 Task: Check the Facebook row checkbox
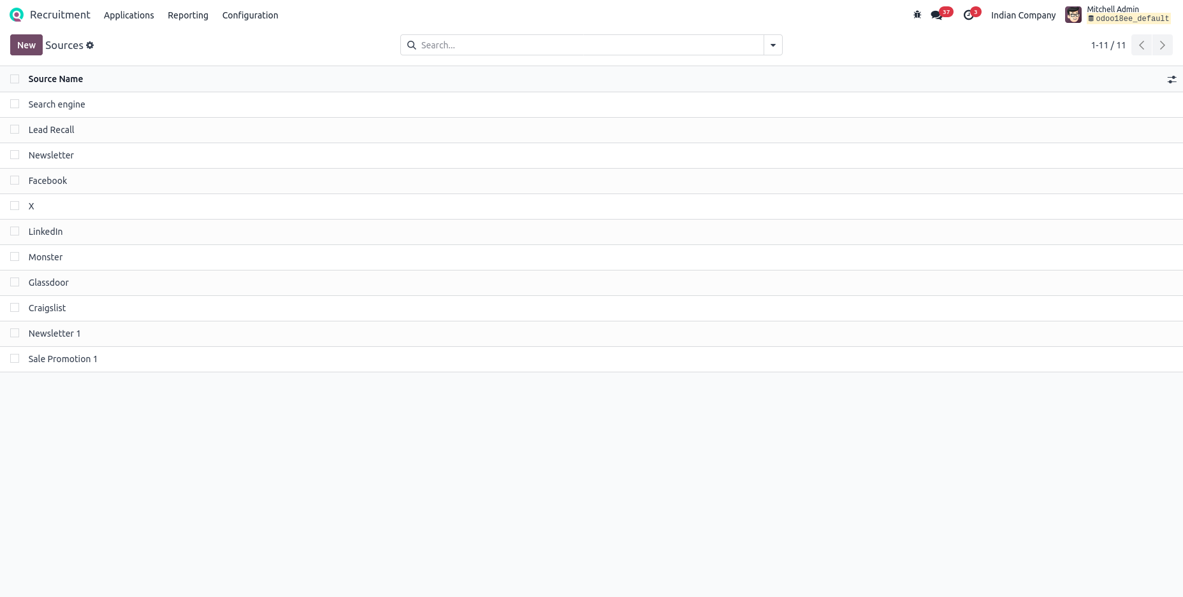15,180
